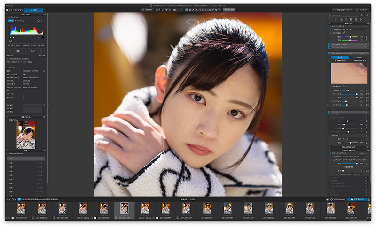Toggle shadow clipping moon icon under histogram
376x227 pixels.
(x=10, y=38)
